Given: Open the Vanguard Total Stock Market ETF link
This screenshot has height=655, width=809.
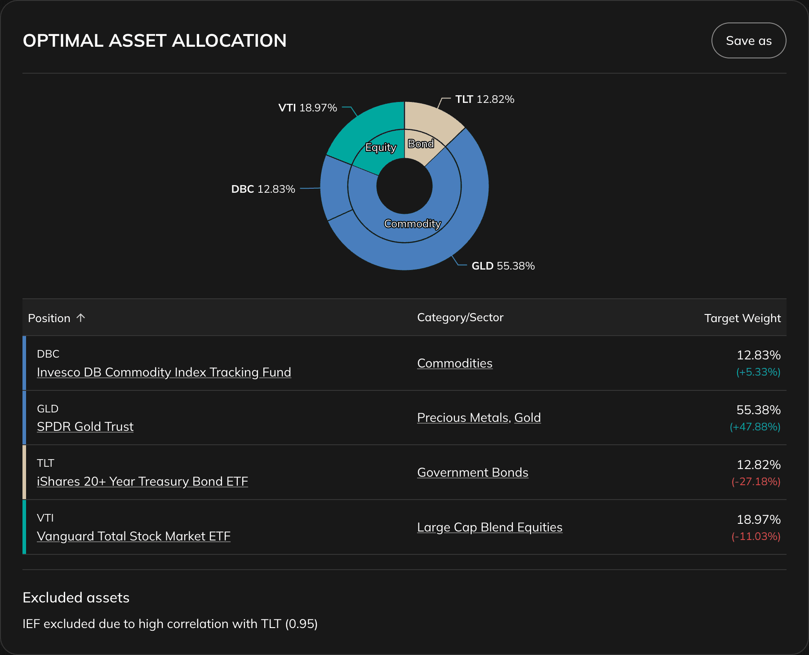Looking at the screenshot, I should 133,536.
